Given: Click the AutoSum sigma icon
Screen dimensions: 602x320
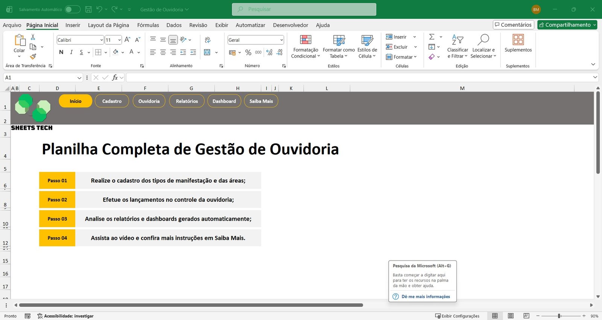Looking at the screenshot, I should point(432,37).
